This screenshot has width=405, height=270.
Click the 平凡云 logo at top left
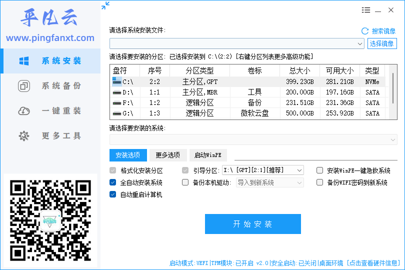tap(49, 17)
